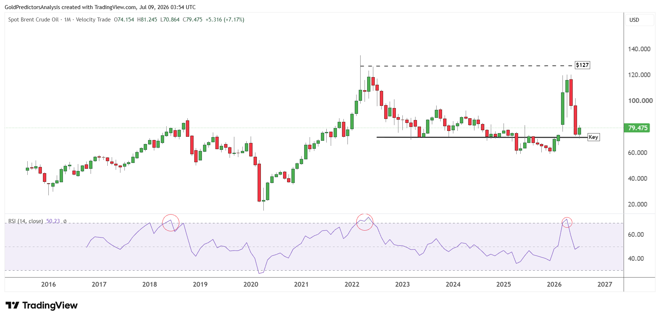
Task: Click the 60.00 RSI axis label
Action: point(636,235)
